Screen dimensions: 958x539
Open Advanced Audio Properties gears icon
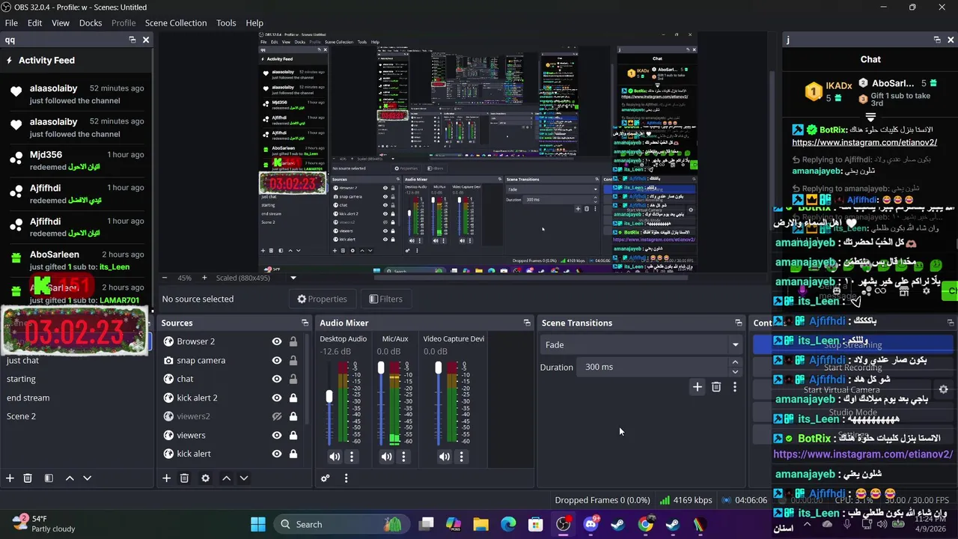click(x=325, y=478)
